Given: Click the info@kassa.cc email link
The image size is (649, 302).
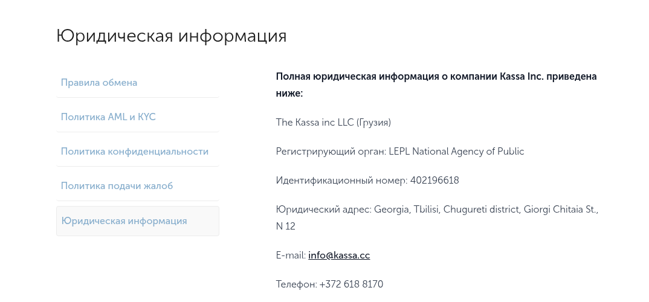Looking at the screenshot, I should coord(339,255).
